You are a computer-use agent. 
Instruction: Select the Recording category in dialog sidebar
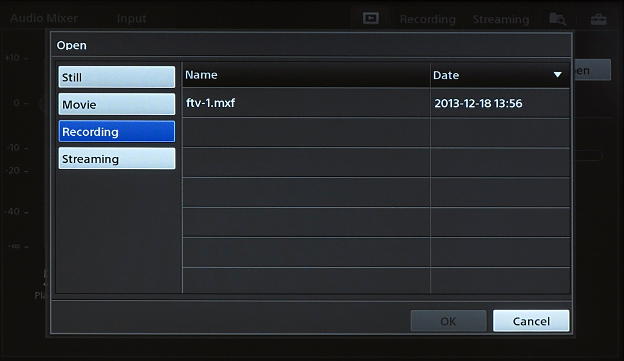point(116,131)
